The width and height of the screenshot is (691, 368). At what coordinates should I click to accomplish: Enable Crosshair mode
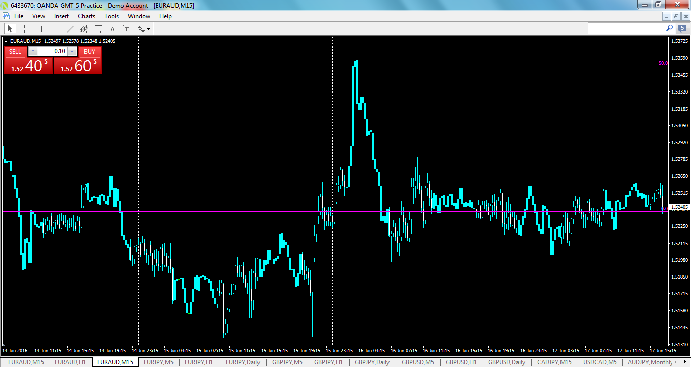24,29
